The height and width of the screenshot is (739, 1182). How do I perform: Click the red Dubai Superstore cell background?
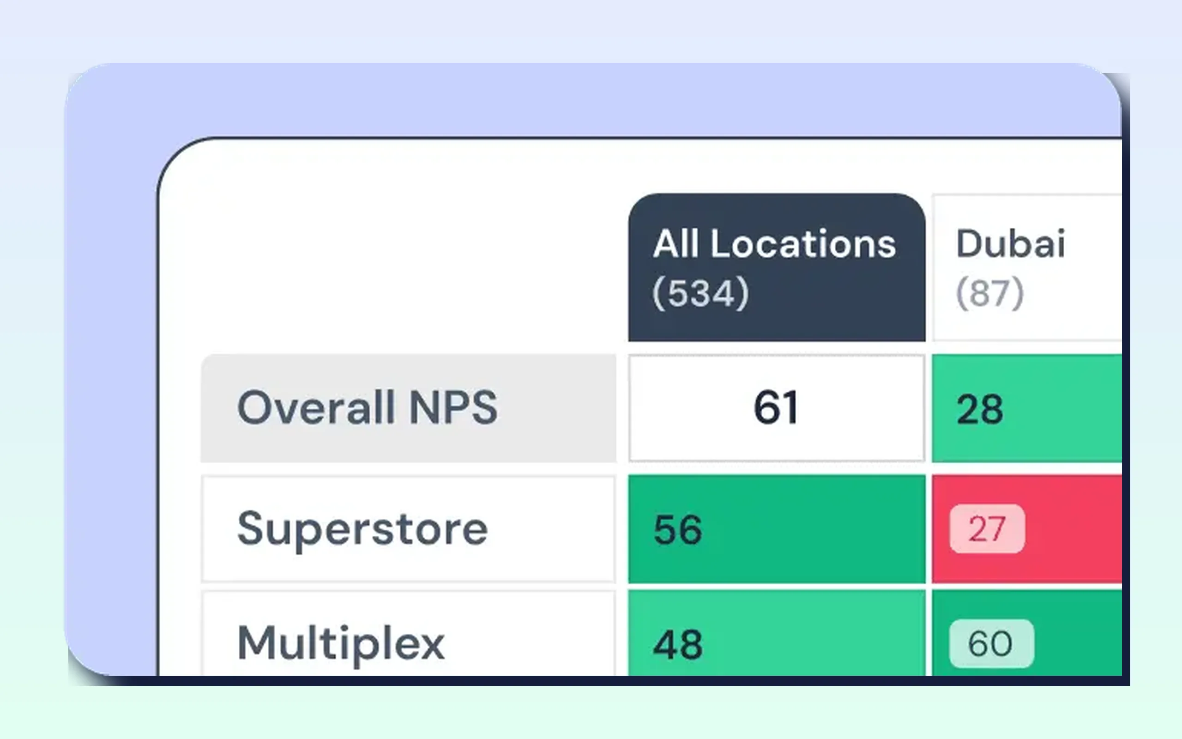pos(1074,529)
